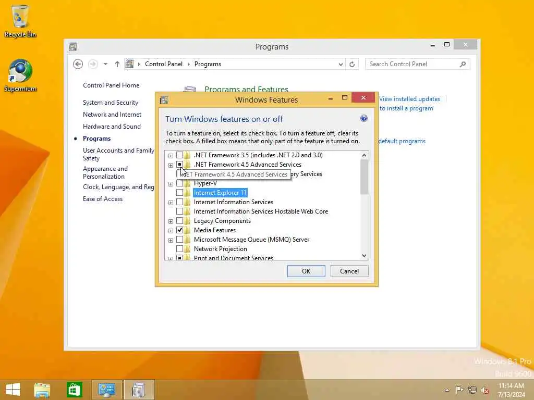Click features list scroll down arrow

point(364,256)
